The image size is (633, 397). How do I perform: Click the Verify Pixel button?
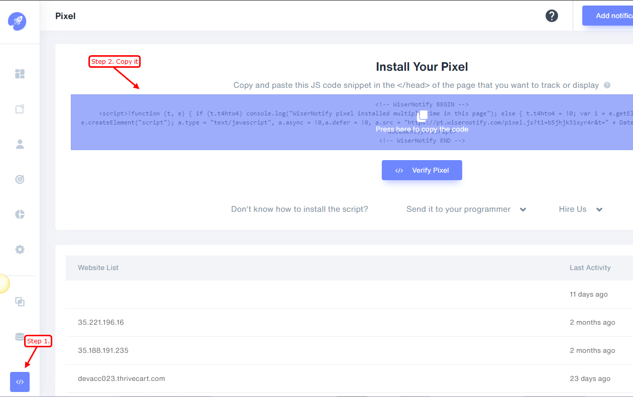(x=422, y=170)
